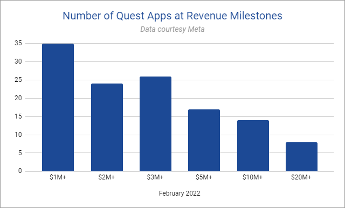
Task: Select the 10 y-axis tick label
Action: pyautogui.click(x=18, y=135)
